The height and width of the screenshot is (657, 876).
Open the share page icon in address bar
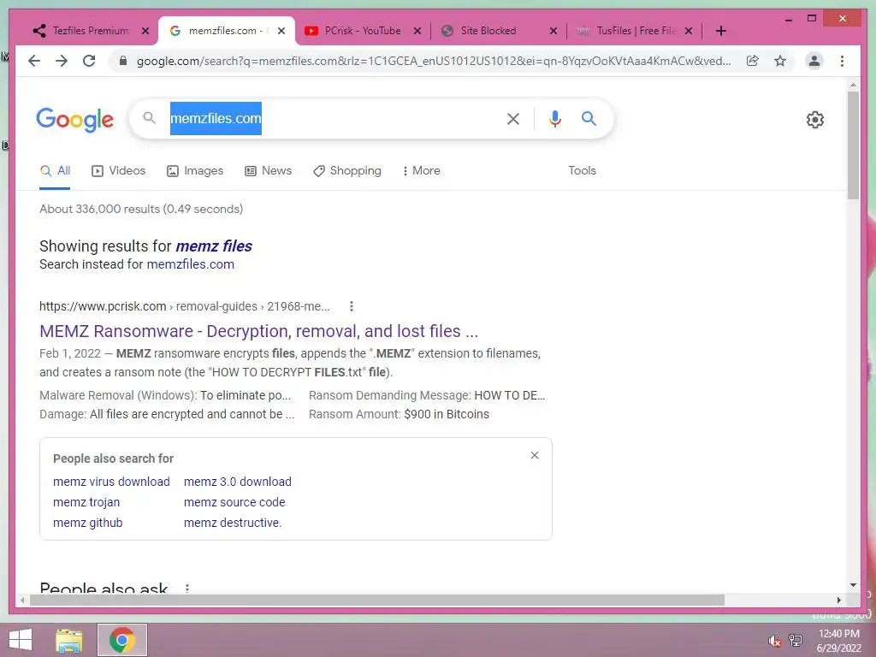tap(753, 61)
